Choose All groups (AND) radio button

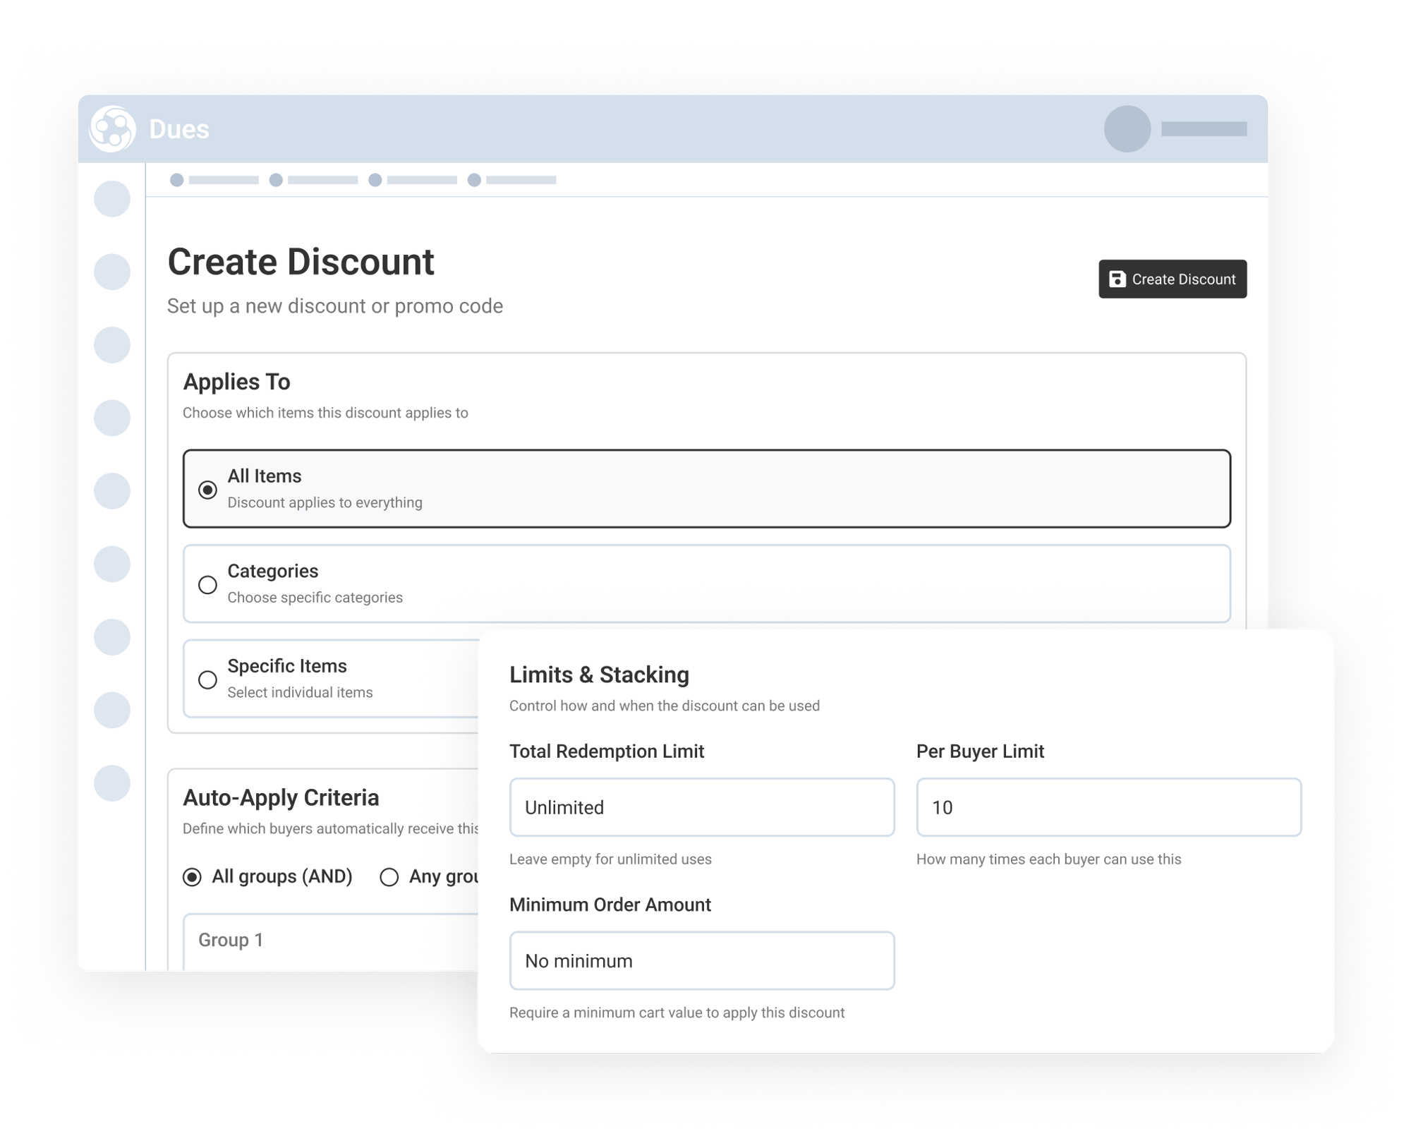(192, 876)
